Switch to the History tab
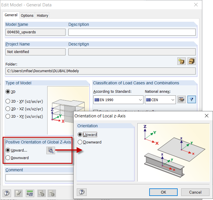The height and width of the screenshot is (200, 213). pyautogui.click(x=42, y=15)
